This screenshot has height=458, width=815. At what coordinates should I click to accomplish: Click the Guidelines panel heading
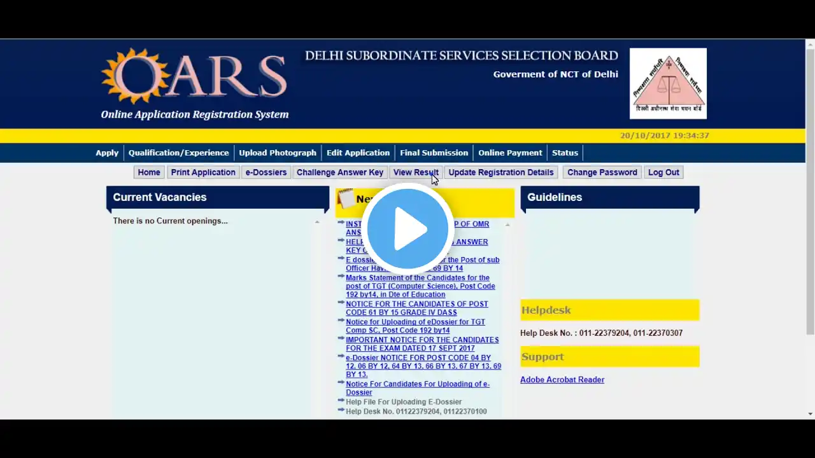click(x=555, y=197)
